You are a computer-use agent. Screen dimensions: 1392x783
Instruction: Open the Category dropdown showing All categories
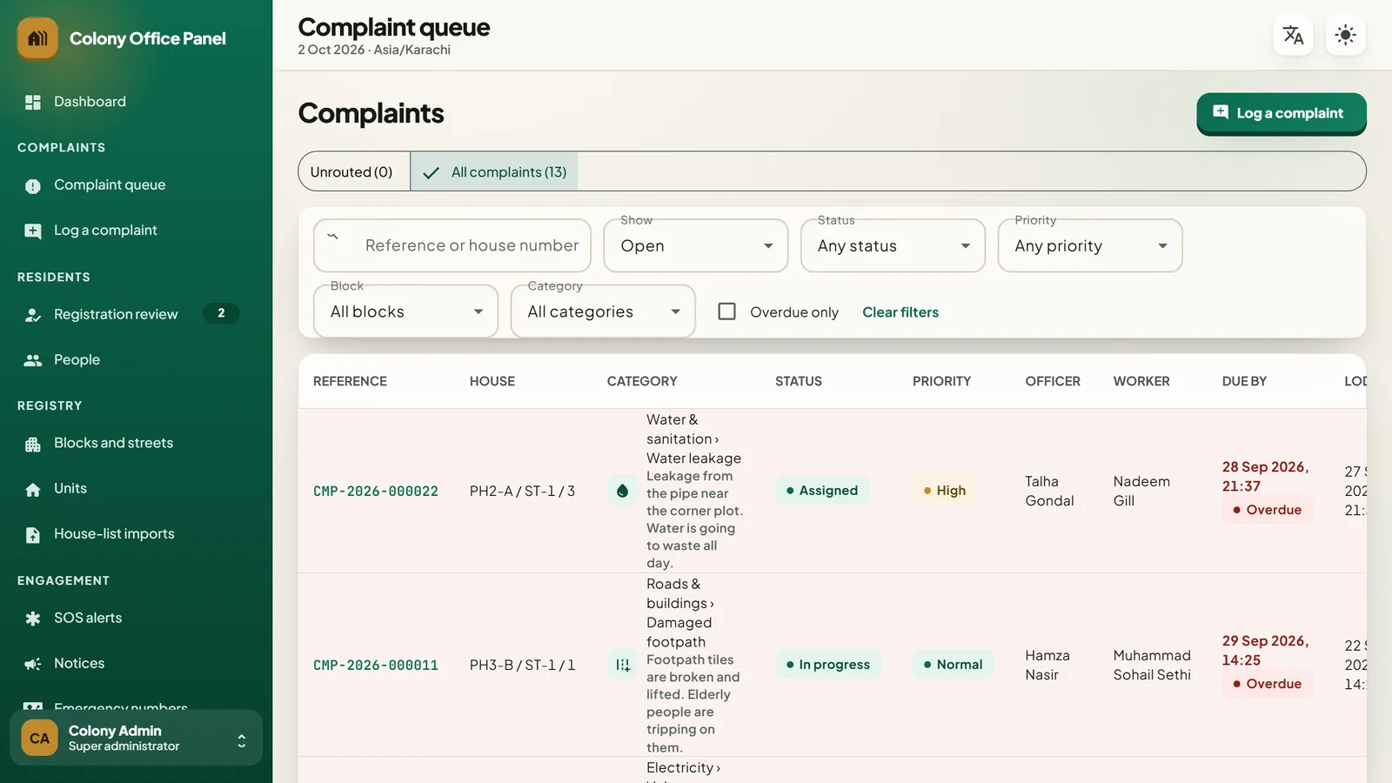[603, 311]
